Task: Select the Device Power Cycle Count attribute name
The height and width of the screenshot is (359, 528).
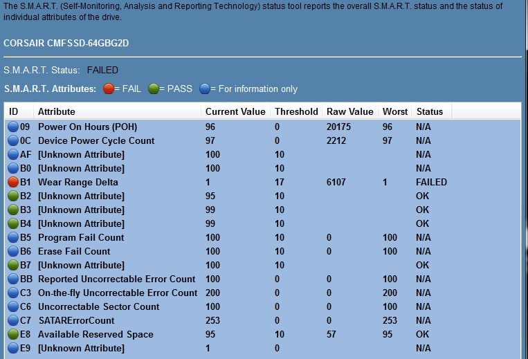Action: (x=96, y=140)
